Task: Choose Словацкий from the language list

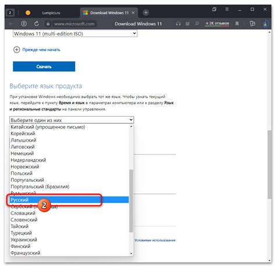Action: coord(69,213)
